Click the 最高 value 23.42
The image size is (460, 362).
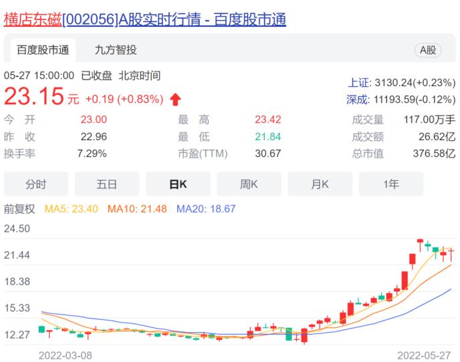pyautogui.click(x=268, y=120)
